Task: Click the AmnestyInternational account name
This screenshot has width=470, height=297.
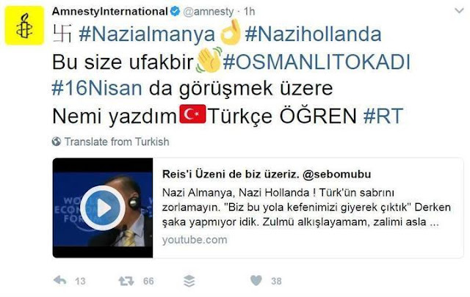Action: 109,12
